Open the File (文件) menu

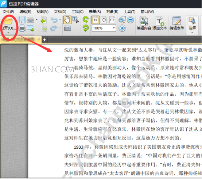point(8,12)
